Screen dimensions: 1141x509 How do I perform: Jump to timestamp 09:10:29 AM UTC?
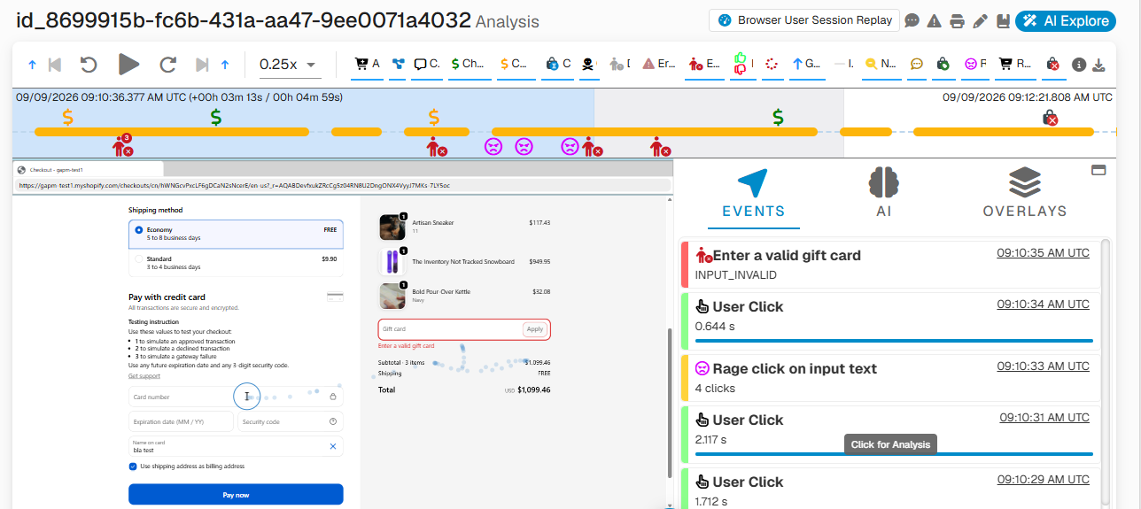(1043, 480)
